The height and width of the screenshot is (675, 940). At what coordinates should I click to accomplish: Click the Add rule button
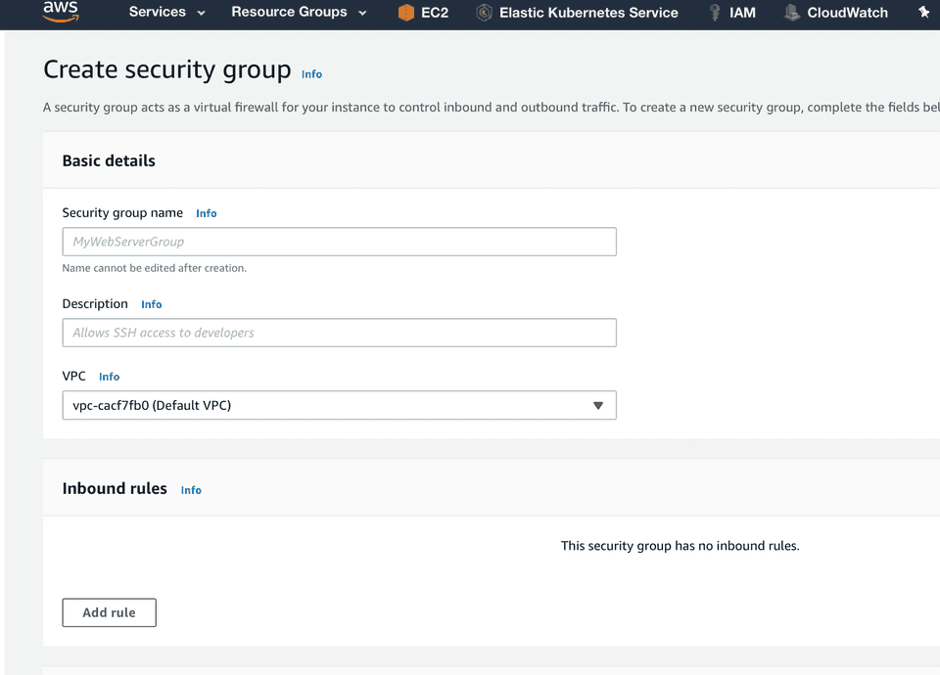[109, 612]
